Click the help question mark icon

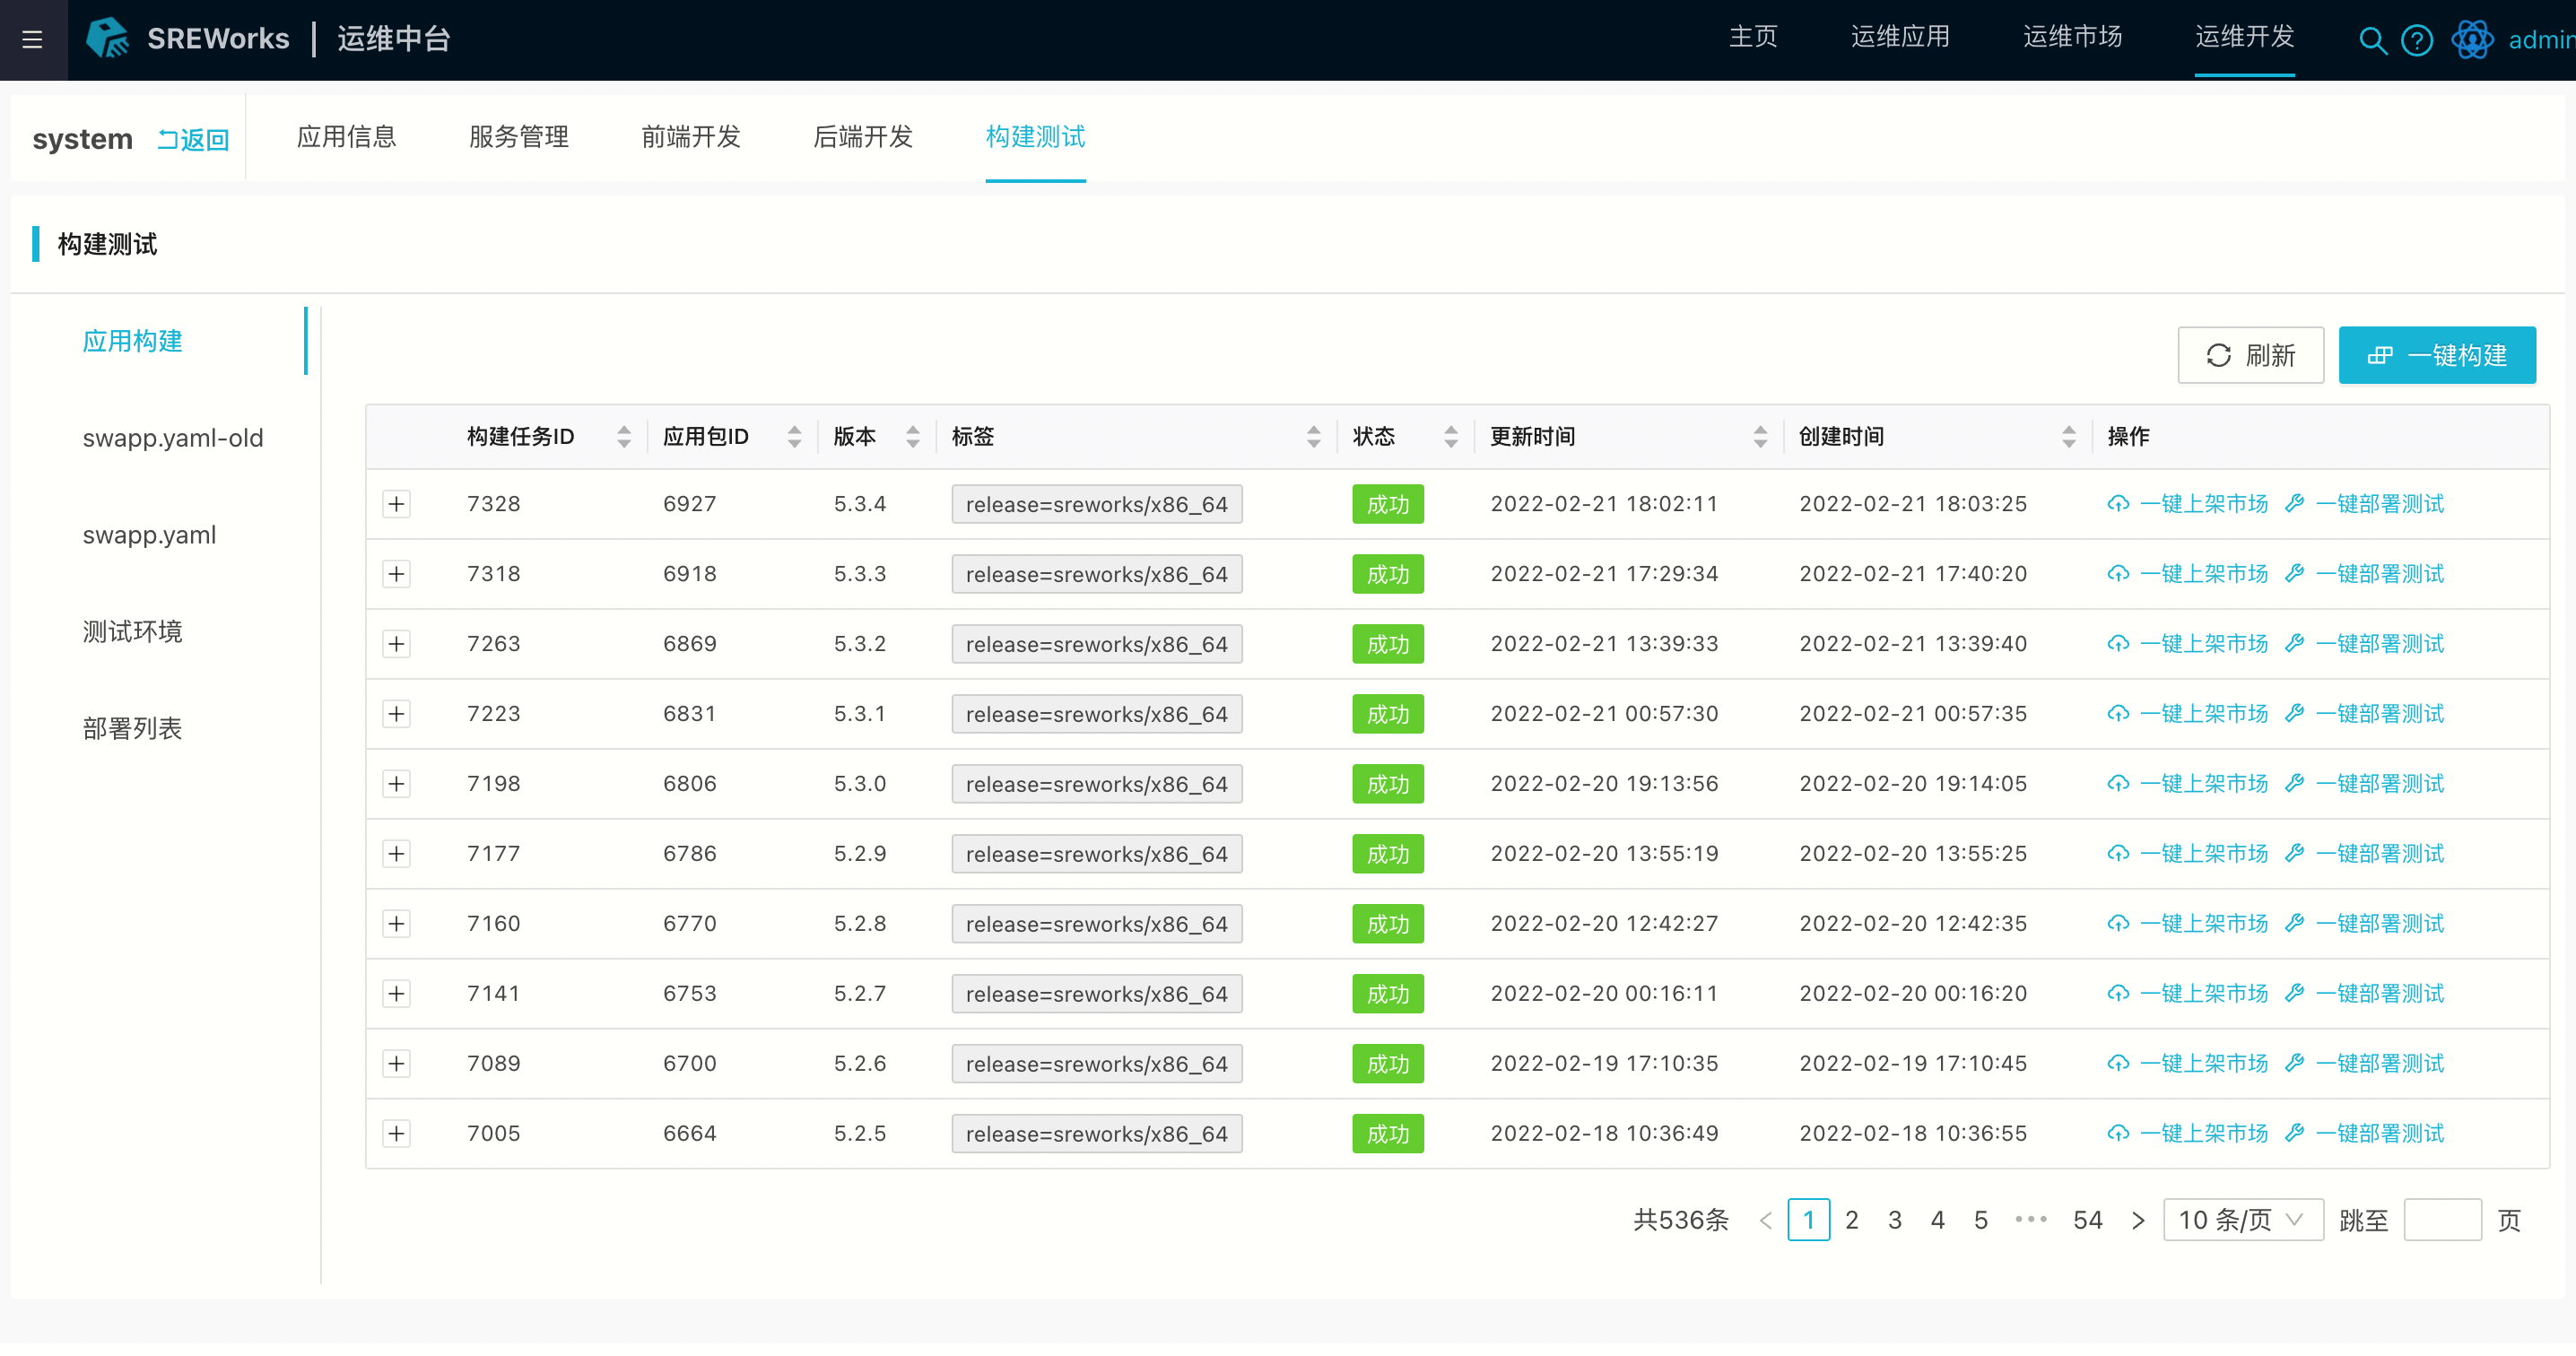click(2417, 40)
